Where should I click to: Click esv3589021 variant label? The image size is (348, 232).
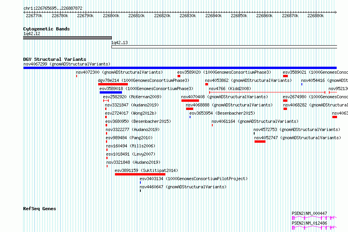(x=316, y=72)
